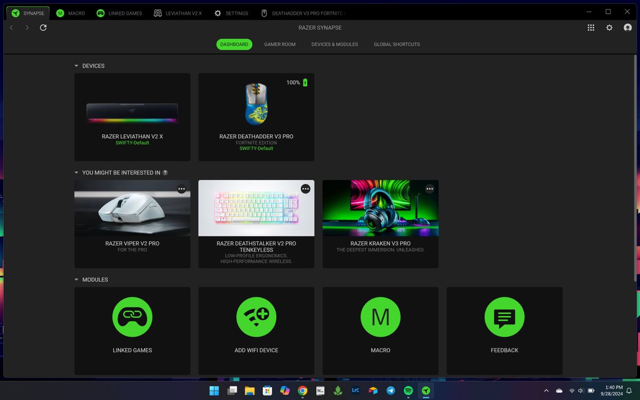Click the user account avatar icon
640x400 pixels.
628,27
